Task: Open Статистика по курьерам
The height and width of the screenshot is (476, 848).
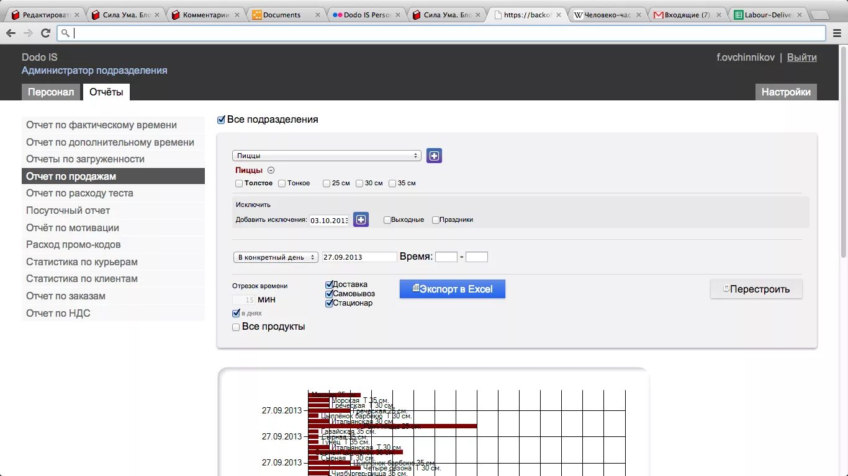Action: 113,262
